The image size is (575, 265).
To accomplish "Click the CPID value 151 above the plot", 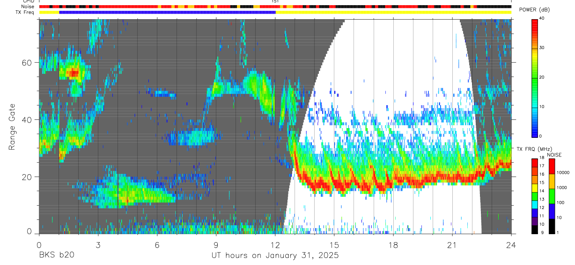I will pos(275,1).
